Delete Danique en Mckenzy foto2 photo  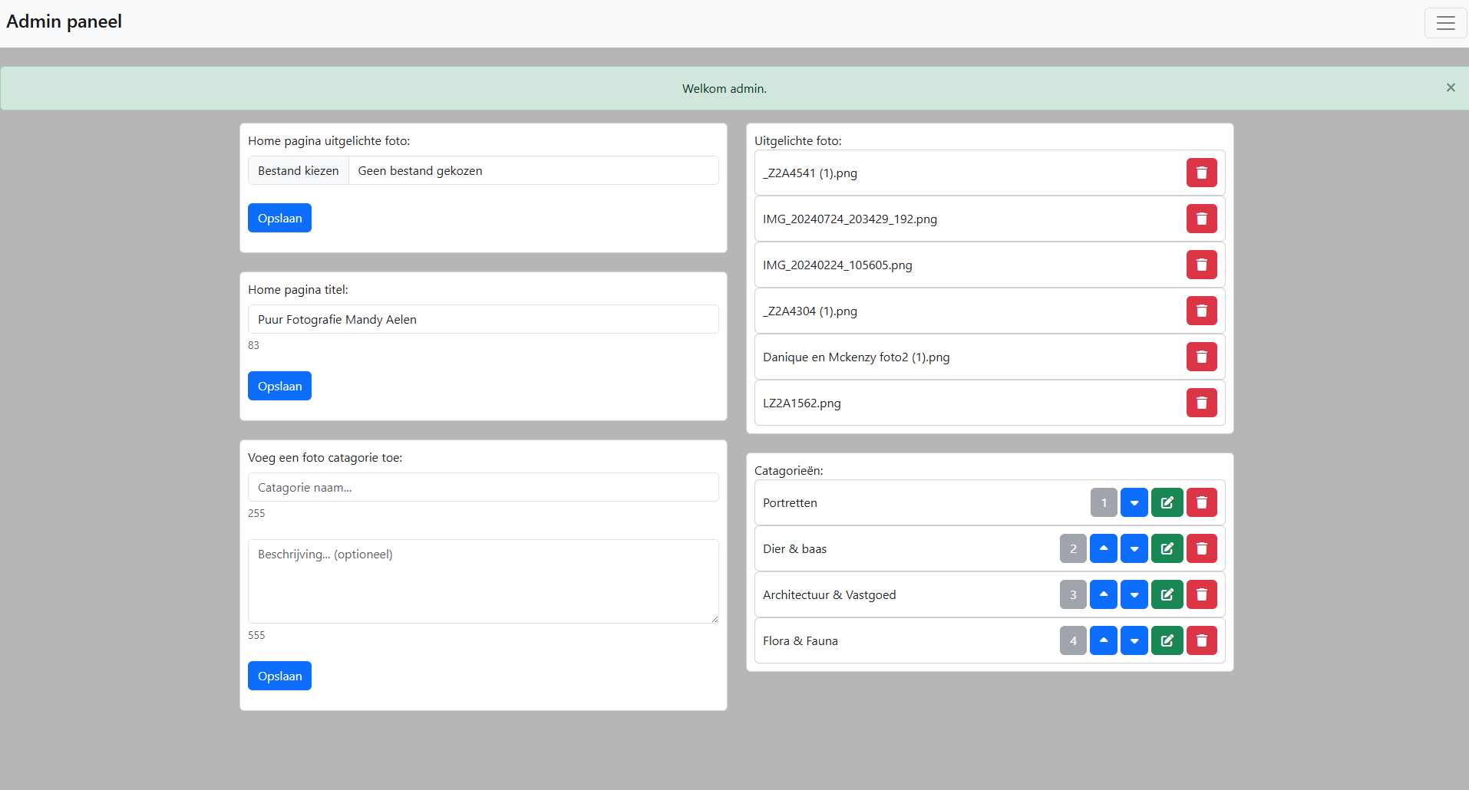pos(1201,357)
